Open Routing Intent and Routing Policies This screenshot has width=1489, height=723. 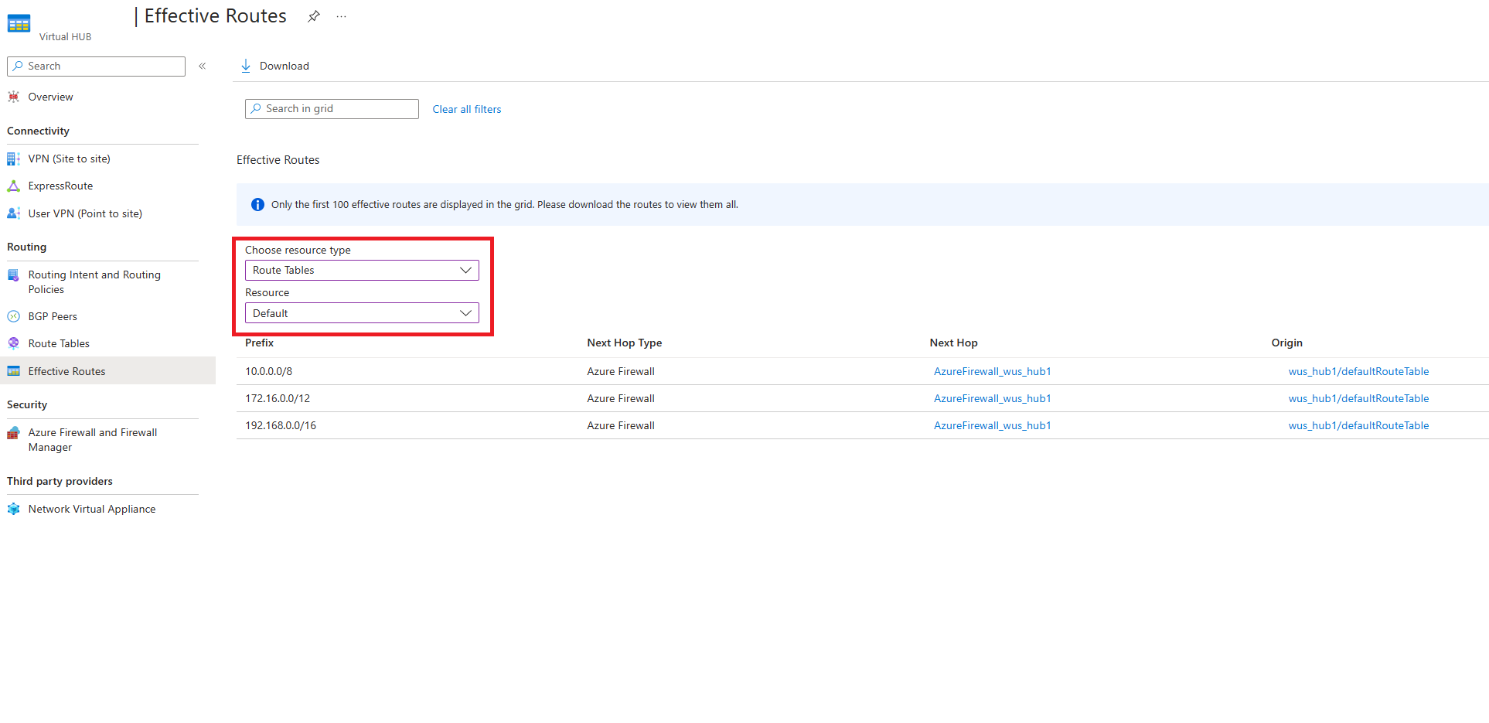(x=94, y=281)
